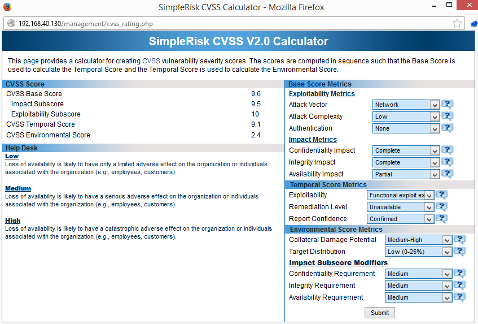Open the Authentication dropdown
478x324 pixels.
coord(406,128)
